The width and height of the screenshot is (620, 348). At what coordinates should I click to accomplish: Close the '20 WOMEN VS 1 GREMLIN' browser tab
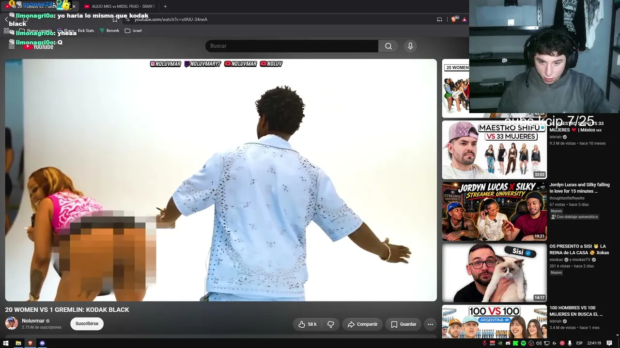pyautogui.click(x=74, y=6)
